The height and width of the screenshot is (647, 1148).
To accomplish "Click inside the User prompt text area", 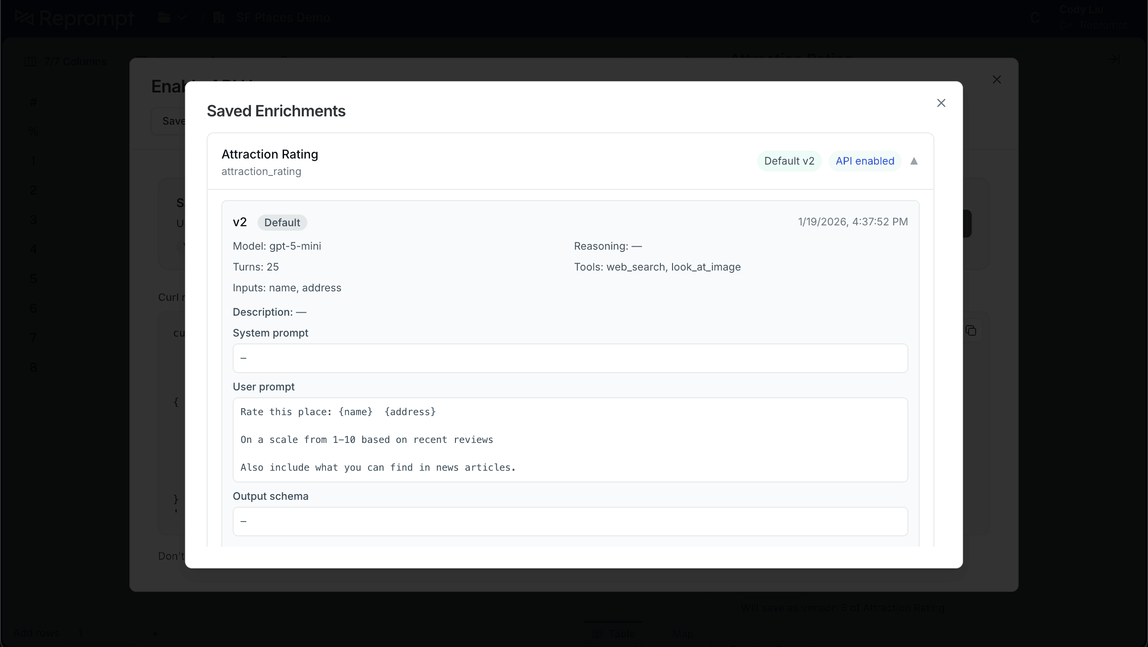I will point(571,440).
